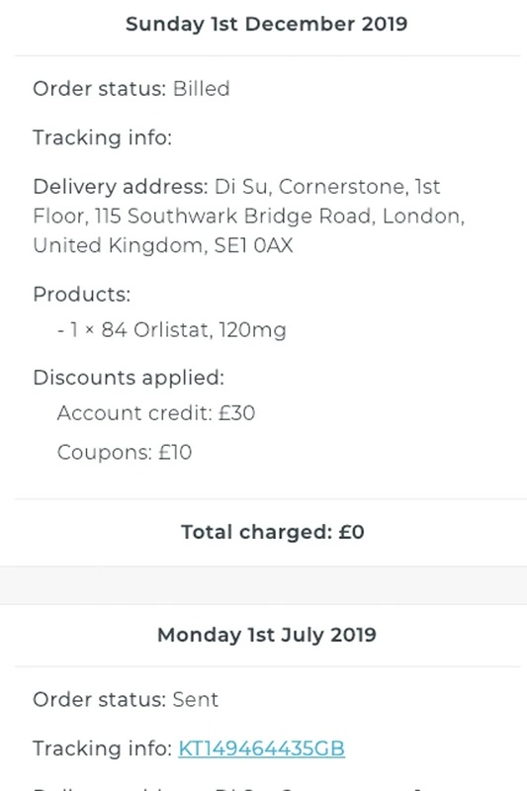Click the postcode SE1 0AX text

point(254,245)
